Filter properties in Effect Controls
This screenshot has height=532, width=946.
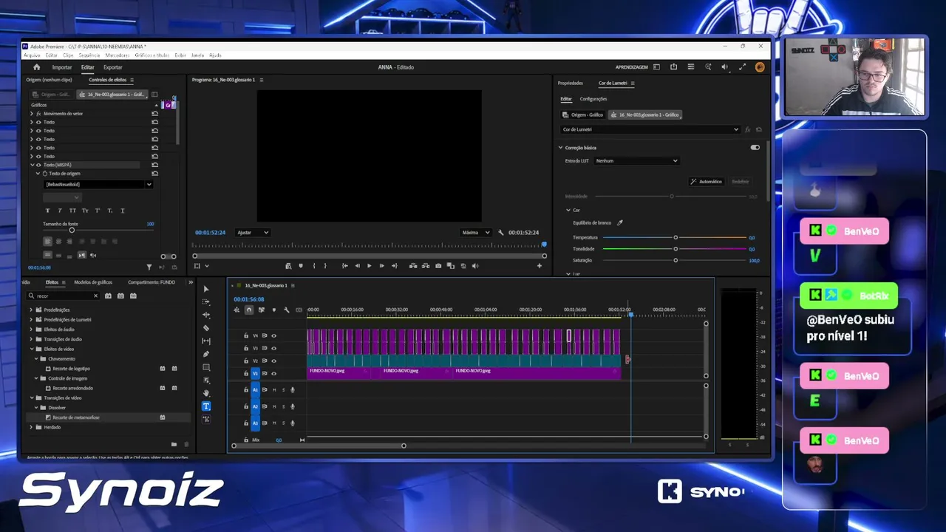pos(149,267)
